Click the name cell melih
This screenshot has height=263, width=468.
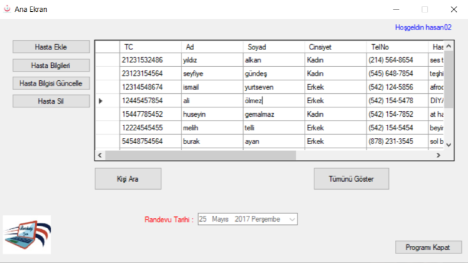pyautogui.click(x=212, y=127)
